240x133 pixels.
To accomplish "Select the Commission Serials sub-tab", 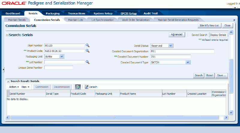I will pyautogui.click(x=47, y=20).
